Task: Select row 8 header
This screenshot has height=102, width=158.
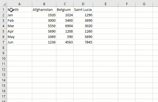Action: (x=4, y=47)
